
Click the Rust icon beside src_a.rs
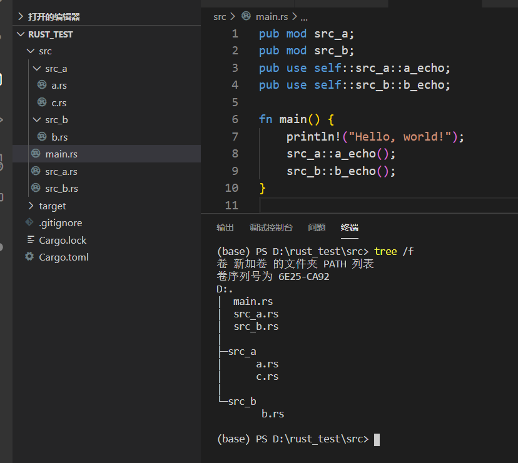point(36,171)
